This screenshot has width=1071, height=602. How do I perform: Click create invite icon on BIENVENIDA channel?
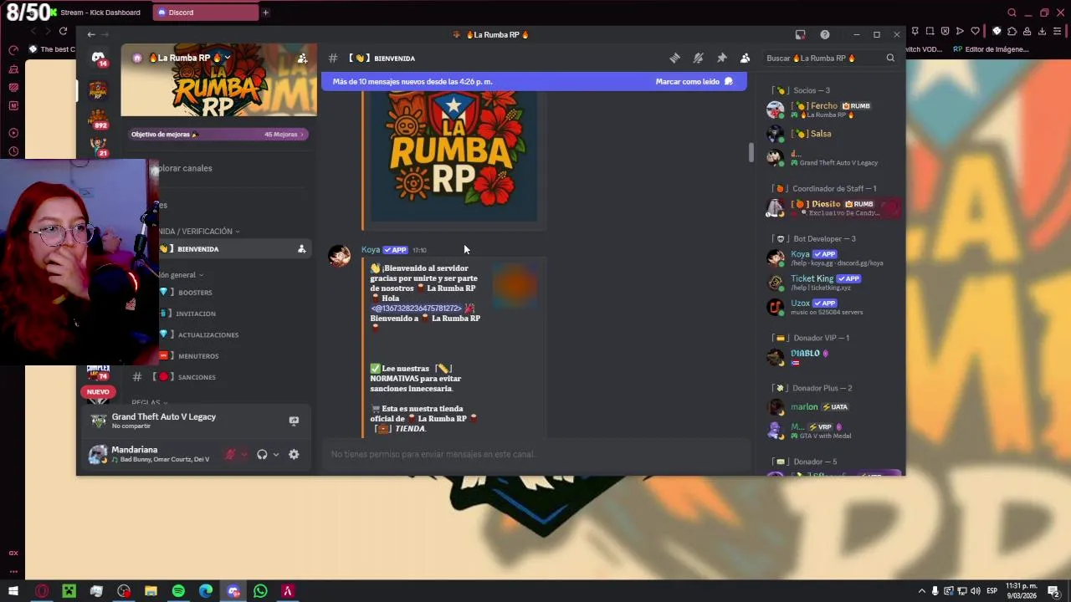coord(301,249)
